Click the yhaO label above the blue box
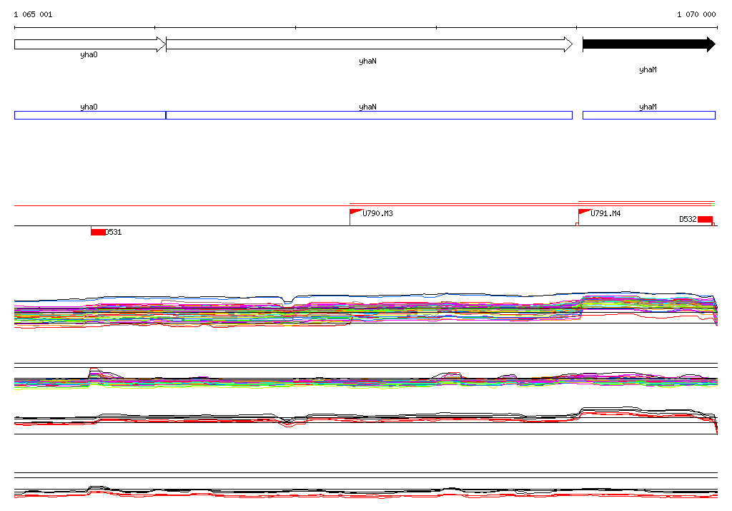 tap(89, 107)
